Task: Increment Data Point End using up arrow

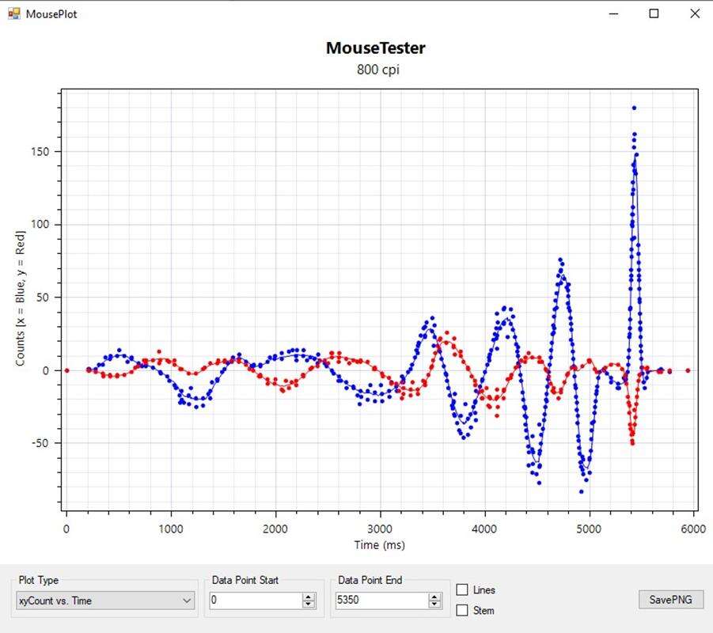Action: coord(434,597)
